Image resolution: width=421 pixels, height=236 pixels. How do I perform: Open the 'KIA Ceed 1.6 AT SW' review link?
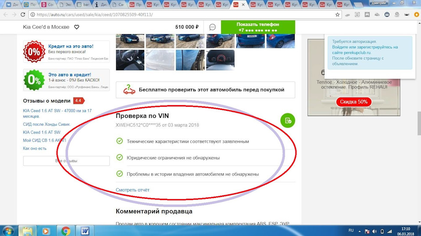click(x=42, y=132)
